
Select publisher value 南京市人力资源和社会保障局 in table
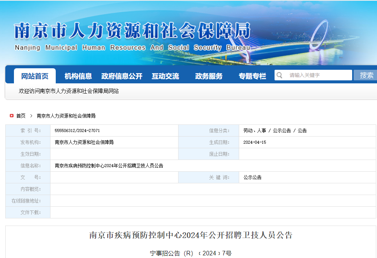click(x=84, y=142)
